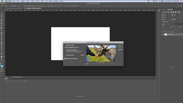Open the Timeline panel options menu
This screenshot has height=103, width=183.
[156, 79]
